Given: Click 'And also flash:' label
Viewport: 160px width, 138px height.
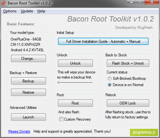Looking at the screenshot, I should pos(69,112).
